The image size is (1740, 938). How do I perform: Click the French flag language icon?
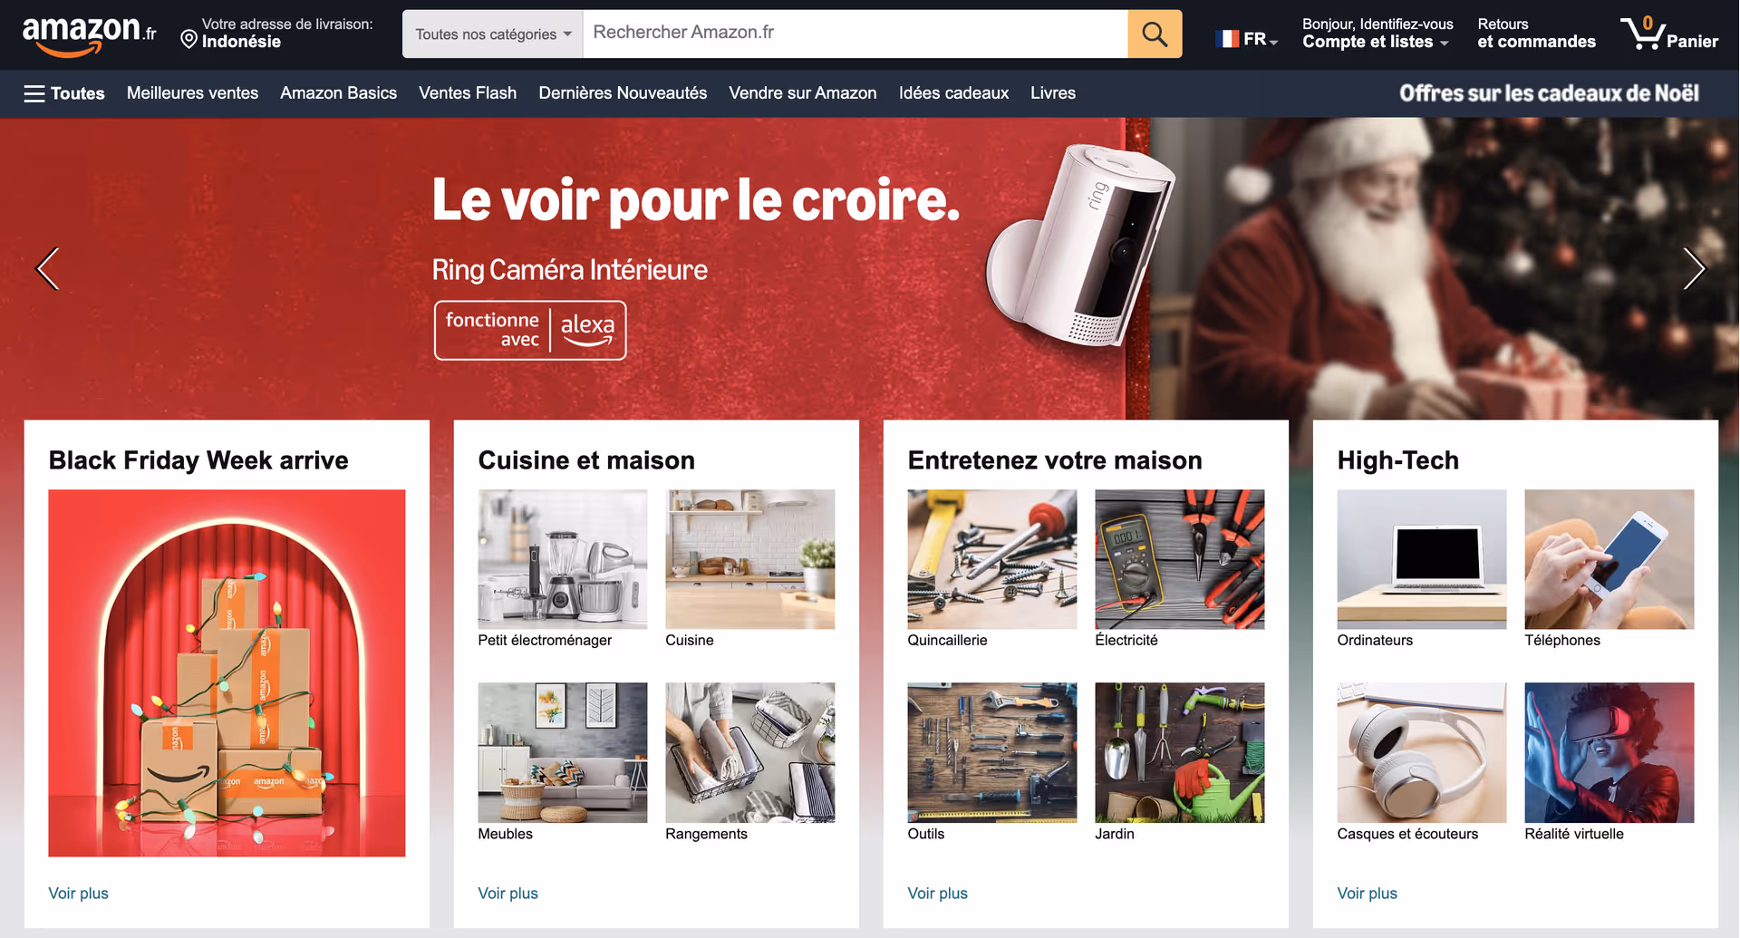coord(1227,39)
